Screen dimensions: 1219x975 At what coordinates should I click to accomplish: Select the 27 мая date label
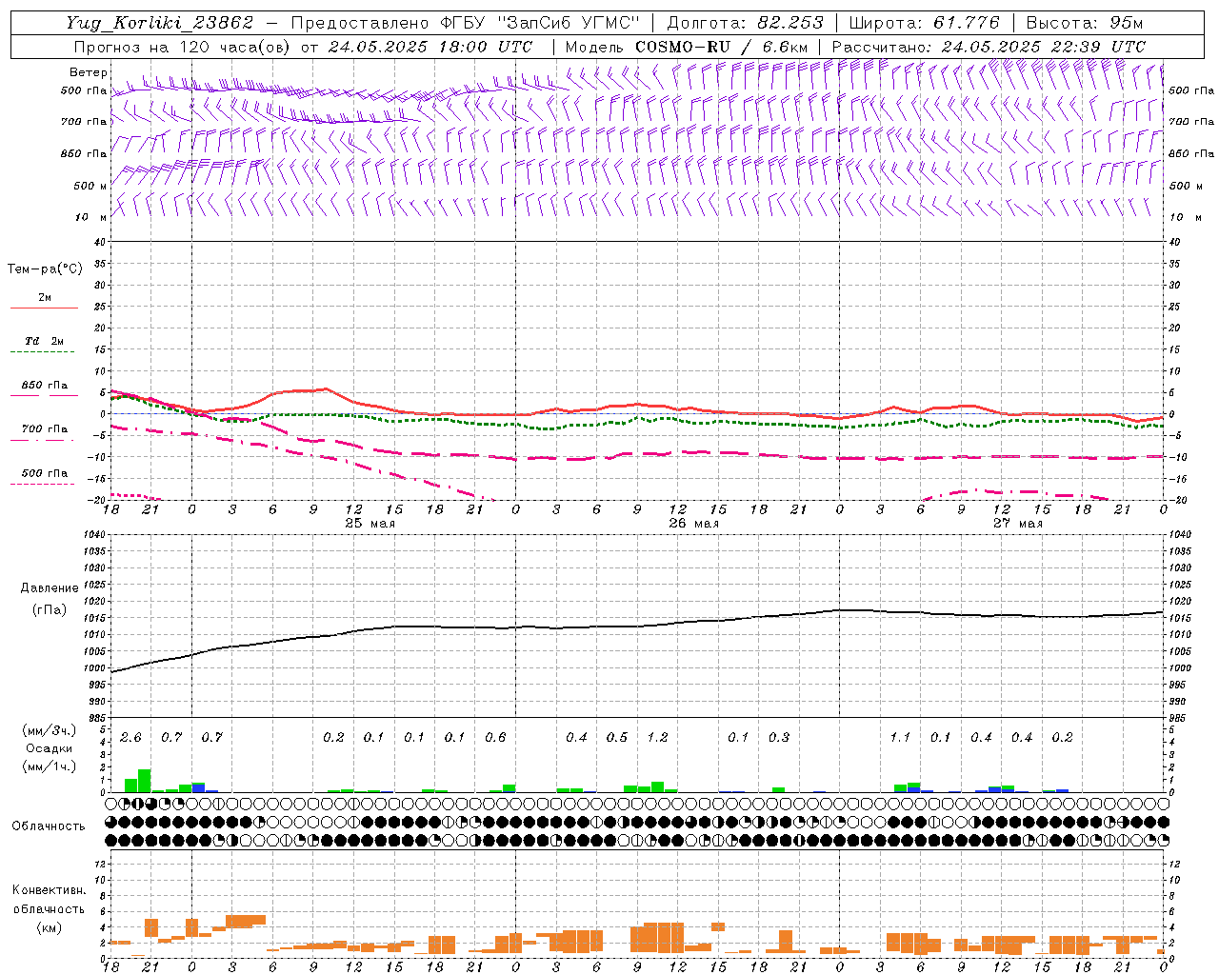pyautogui.click(x=1016, y=524)
